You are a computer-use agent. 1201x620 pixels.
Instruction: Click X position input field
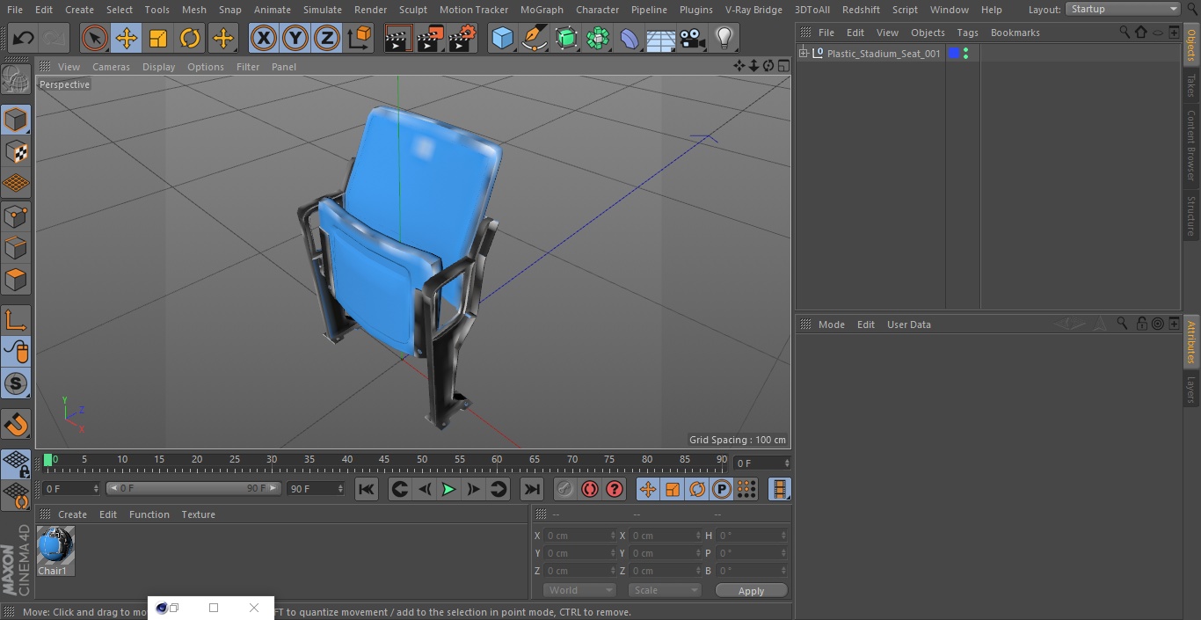click(x=579, y=536)
